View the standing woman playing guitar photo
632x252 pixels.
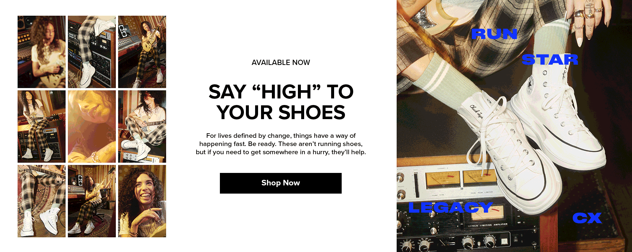(x=142, y=52)
